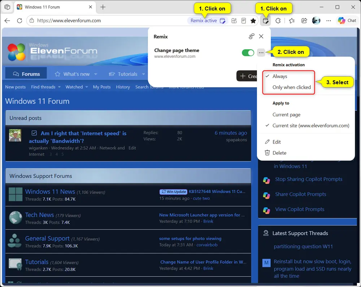Screen dimensions: 361x287
Task: Click the Create button in Remix panel
Action: pos(247,76)
